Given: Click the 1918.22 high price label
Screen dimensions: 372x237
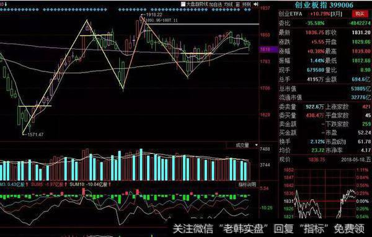Looking at the screenshot, I should pos(154,15).
